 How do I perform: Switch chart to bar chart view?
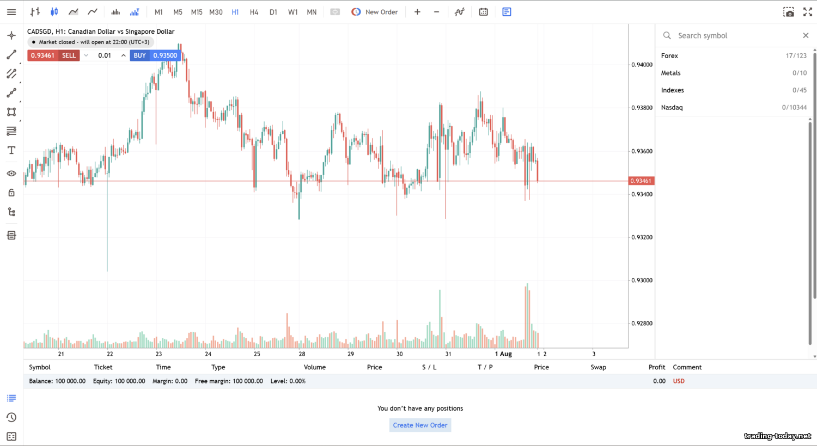click(35, 12)
